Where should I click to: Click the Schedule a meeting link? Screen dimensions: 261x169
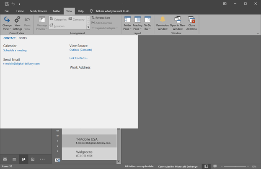(x=15, y=50)
